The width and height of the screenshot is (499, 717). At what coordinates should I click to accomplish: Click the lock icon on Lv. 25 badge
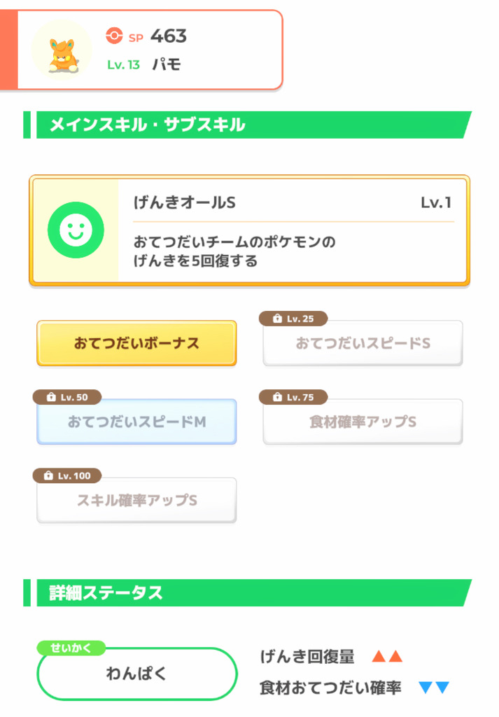pyautogui.click(x=277, y=319)
